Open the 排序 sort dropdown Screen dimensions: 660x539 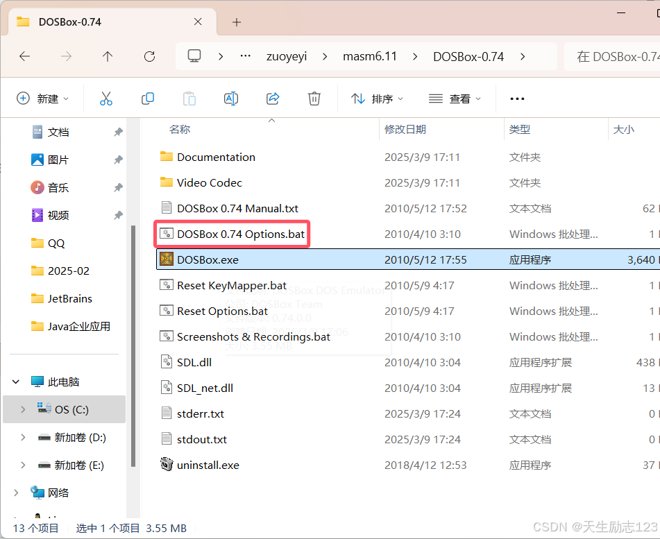click(377, 99)
